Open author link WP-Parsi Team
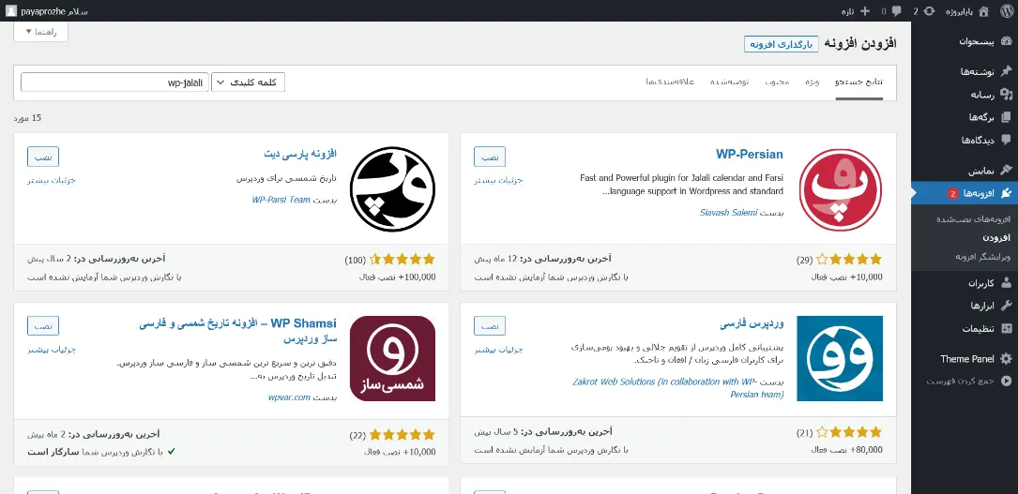The image size is (1018, 494). point(281,200)
